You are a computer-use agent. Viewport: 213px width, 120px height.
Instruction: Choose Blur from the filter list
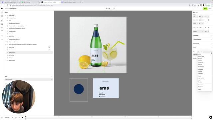(x=199, y=80)
